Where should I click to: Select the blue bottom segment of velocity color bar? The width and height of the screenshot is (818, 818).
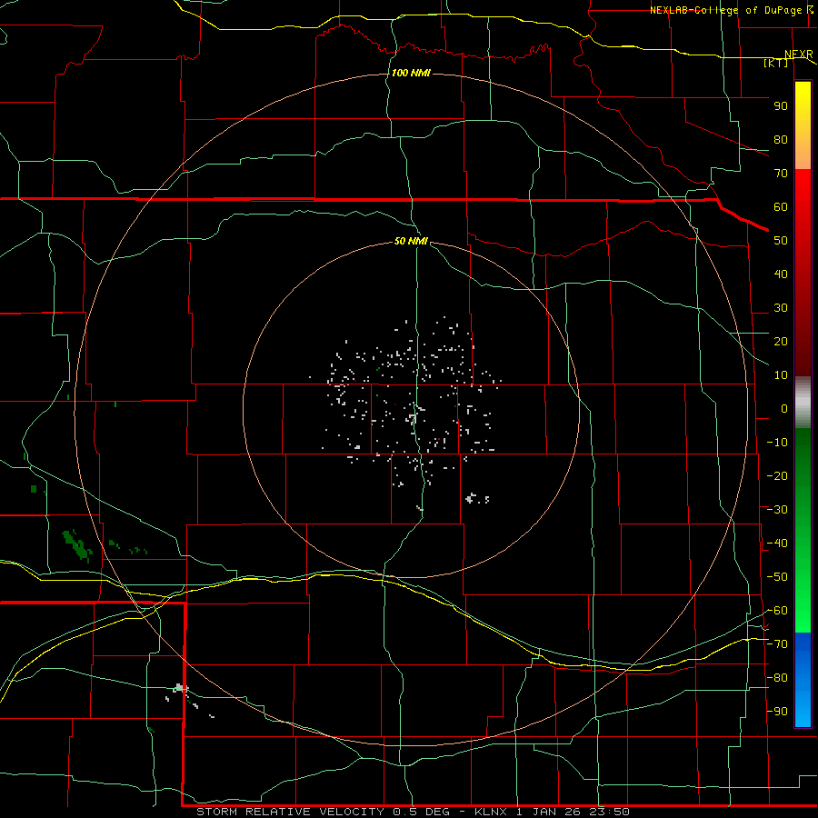coord(803,680)
